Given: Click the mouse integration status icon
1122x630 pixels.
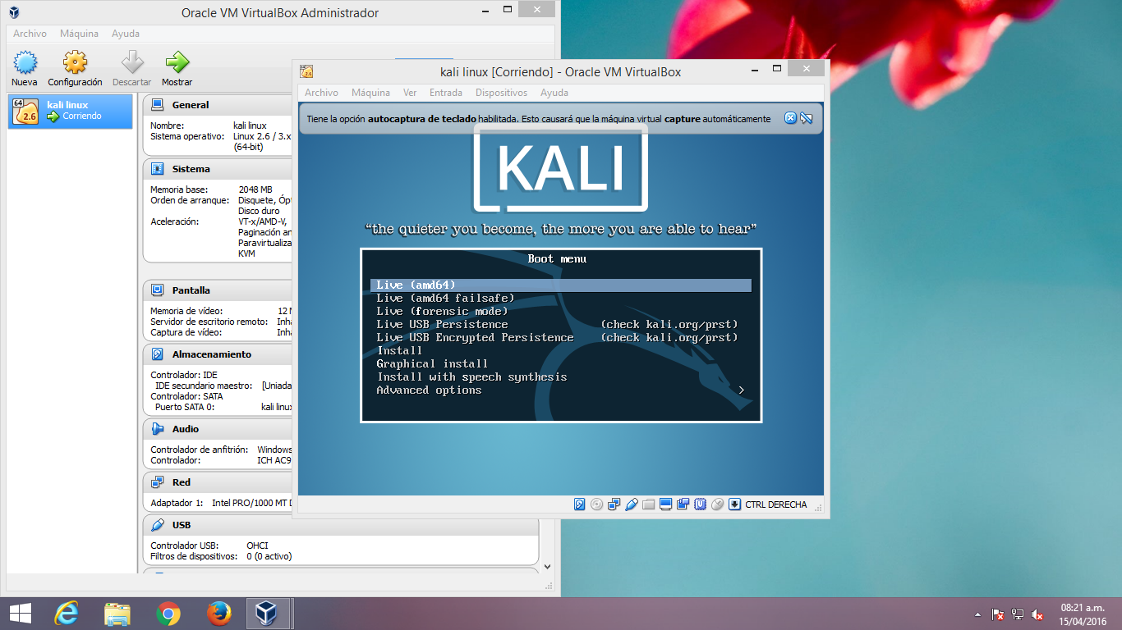Looking at the screenshot, I should click(719, 504).
